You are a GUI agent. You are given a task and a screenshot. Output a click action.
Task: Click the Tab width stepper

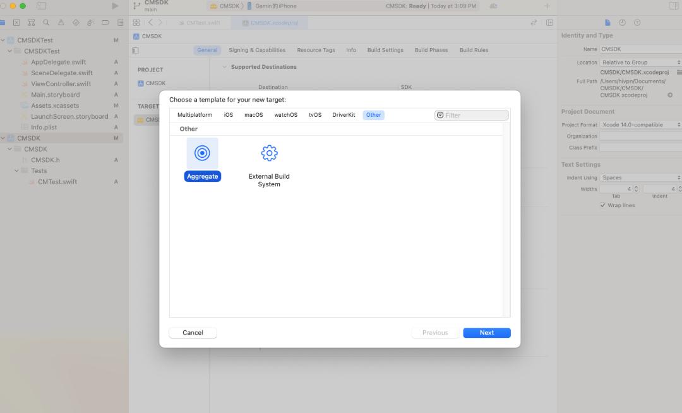(636, 189)
